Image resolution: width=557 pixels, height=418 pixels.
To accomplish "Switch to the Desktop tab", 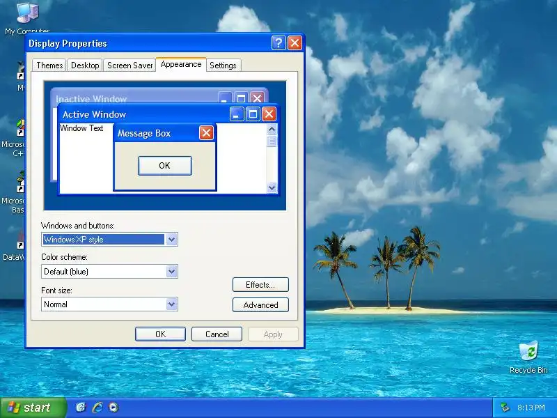I will (x=85, y=65).
